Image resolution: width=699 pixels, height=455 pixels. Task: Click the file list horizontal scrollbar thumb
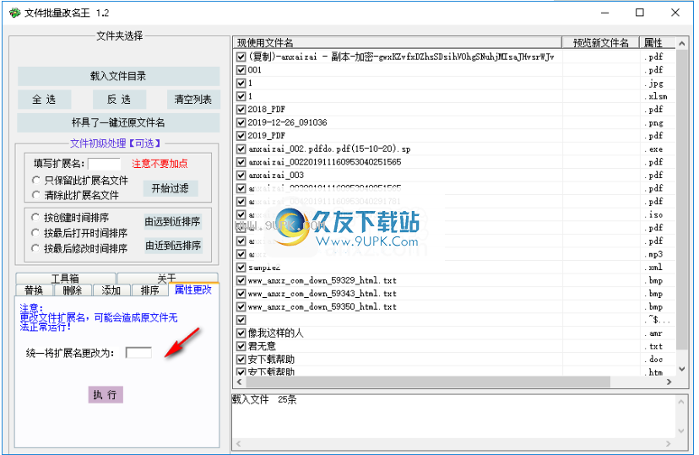428,382
